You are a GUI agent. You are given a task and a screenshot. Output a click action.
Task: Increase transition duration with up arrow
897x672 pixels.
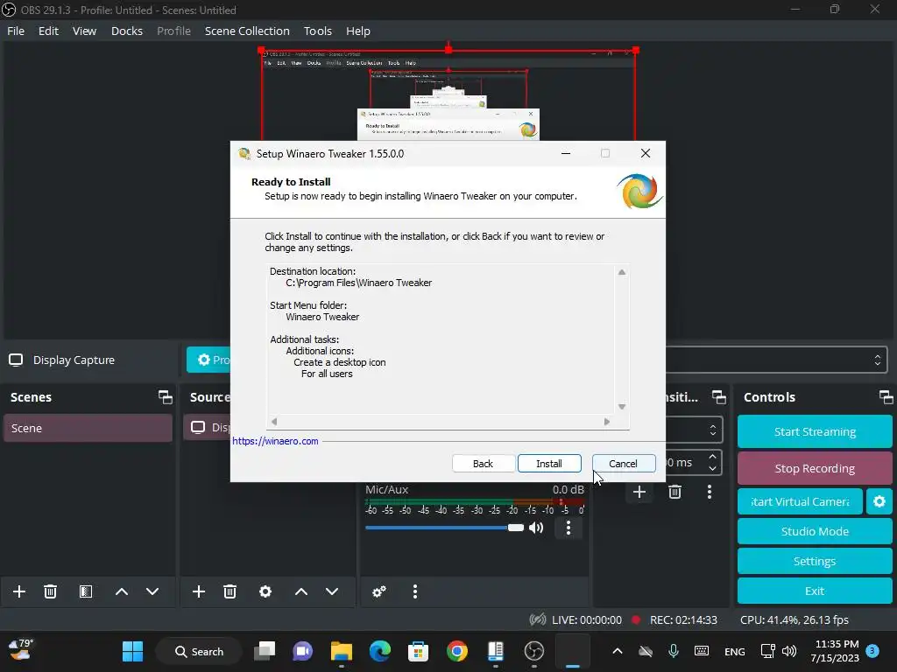(712, 457)
